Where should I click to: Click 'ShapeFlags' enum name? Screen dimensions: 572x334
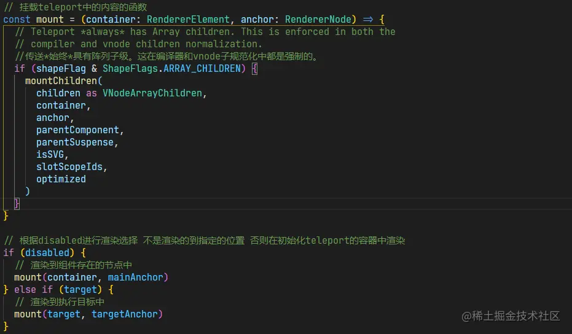coord(130,69)
